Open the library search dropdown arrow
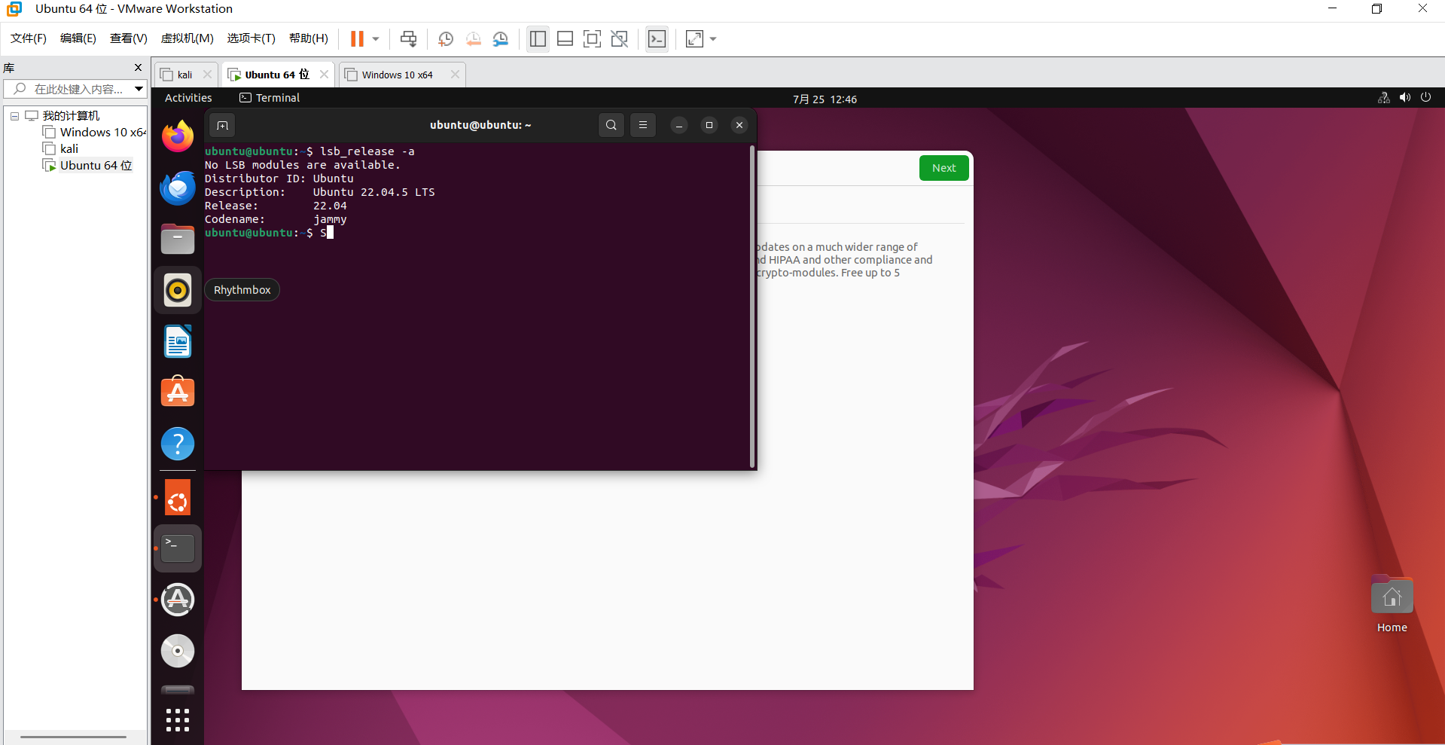The height and width of the screenshot is (745, 1445). pyautogui.click(x=139, y=89)
